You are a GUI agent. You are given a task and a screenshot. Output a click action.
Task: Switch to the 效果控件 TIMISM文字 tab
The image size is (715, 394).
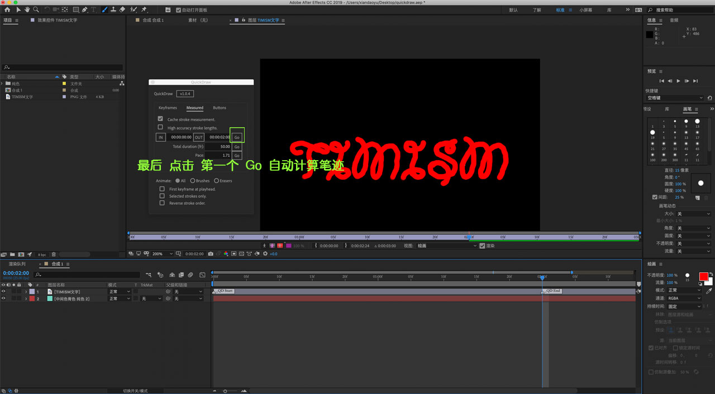point(57,20)
